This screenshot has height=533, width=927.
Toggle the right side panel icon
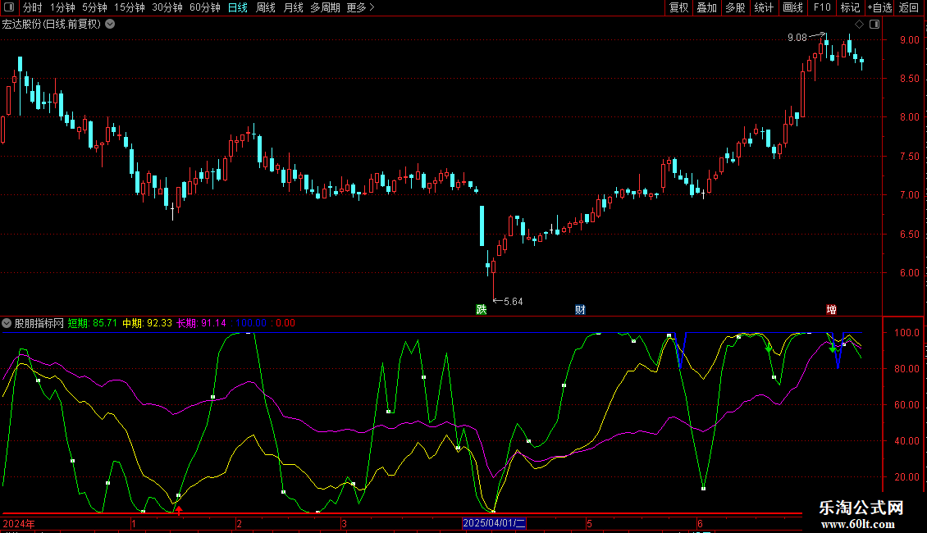coord(874,25)
